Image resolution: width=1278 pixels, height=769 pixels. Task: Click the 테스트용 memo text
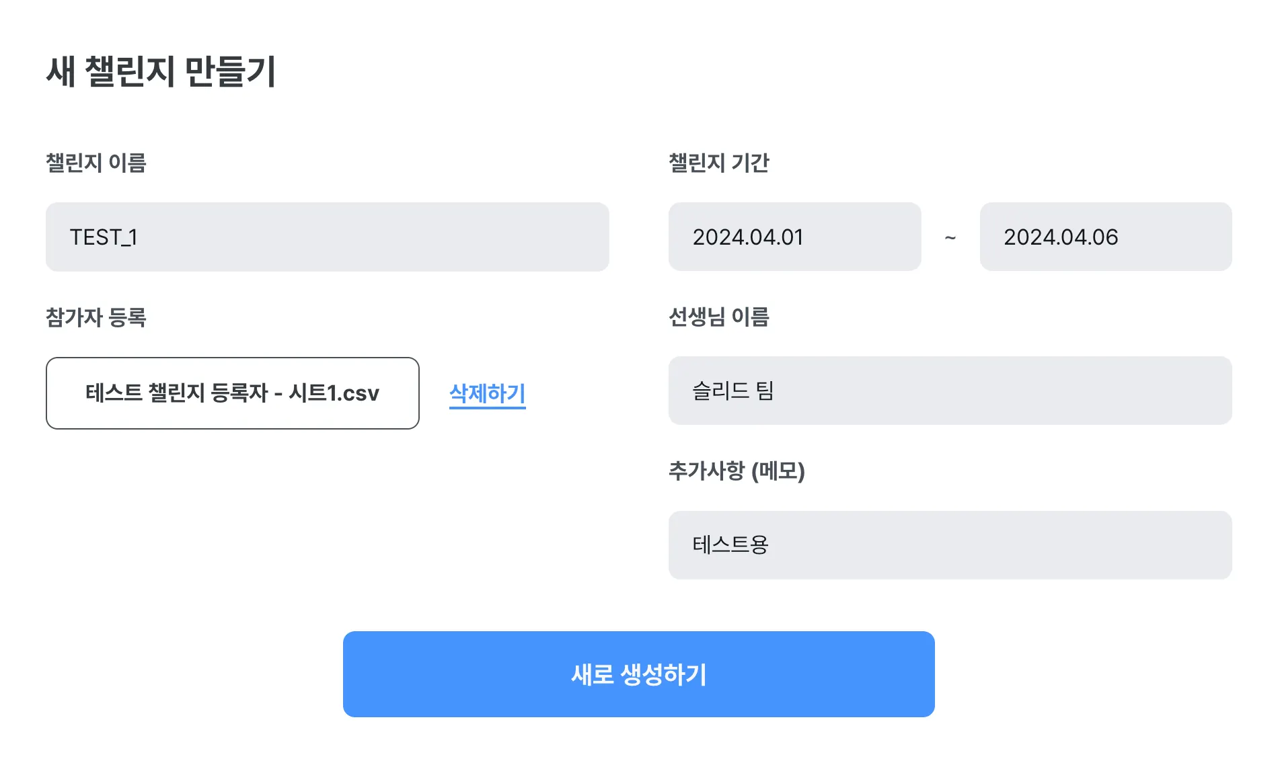click(730, 545)
